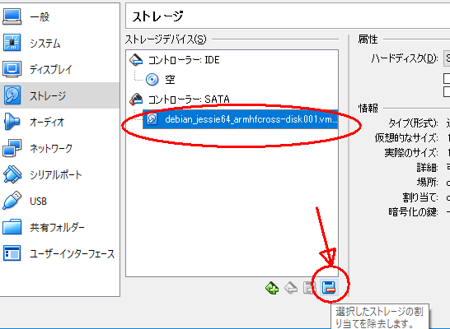The height and width of the screenshot is (329, 450).
Task: Click the green add controller icon
Action: (272, 288)
